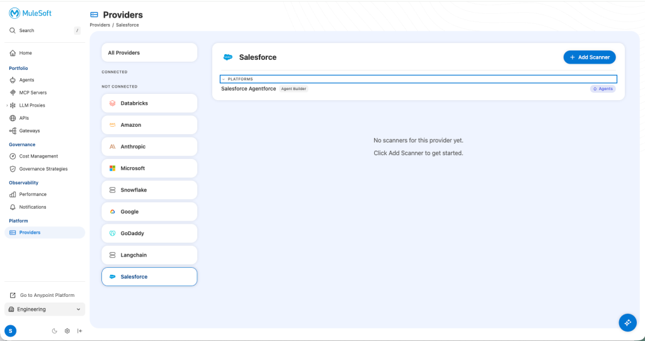Click the Home house icon
This screenshot has width=645, height=341.
[13, 53]
